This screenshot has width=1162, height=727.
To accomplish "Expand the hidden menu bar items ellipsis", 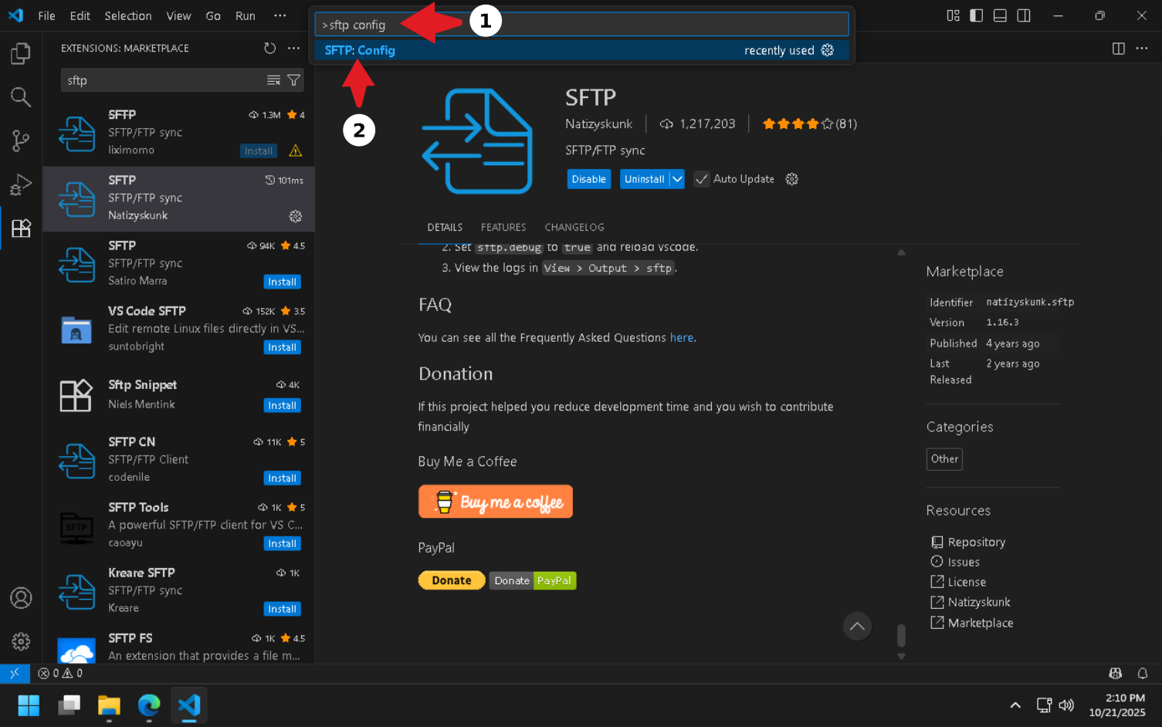I will pos(279,15).
